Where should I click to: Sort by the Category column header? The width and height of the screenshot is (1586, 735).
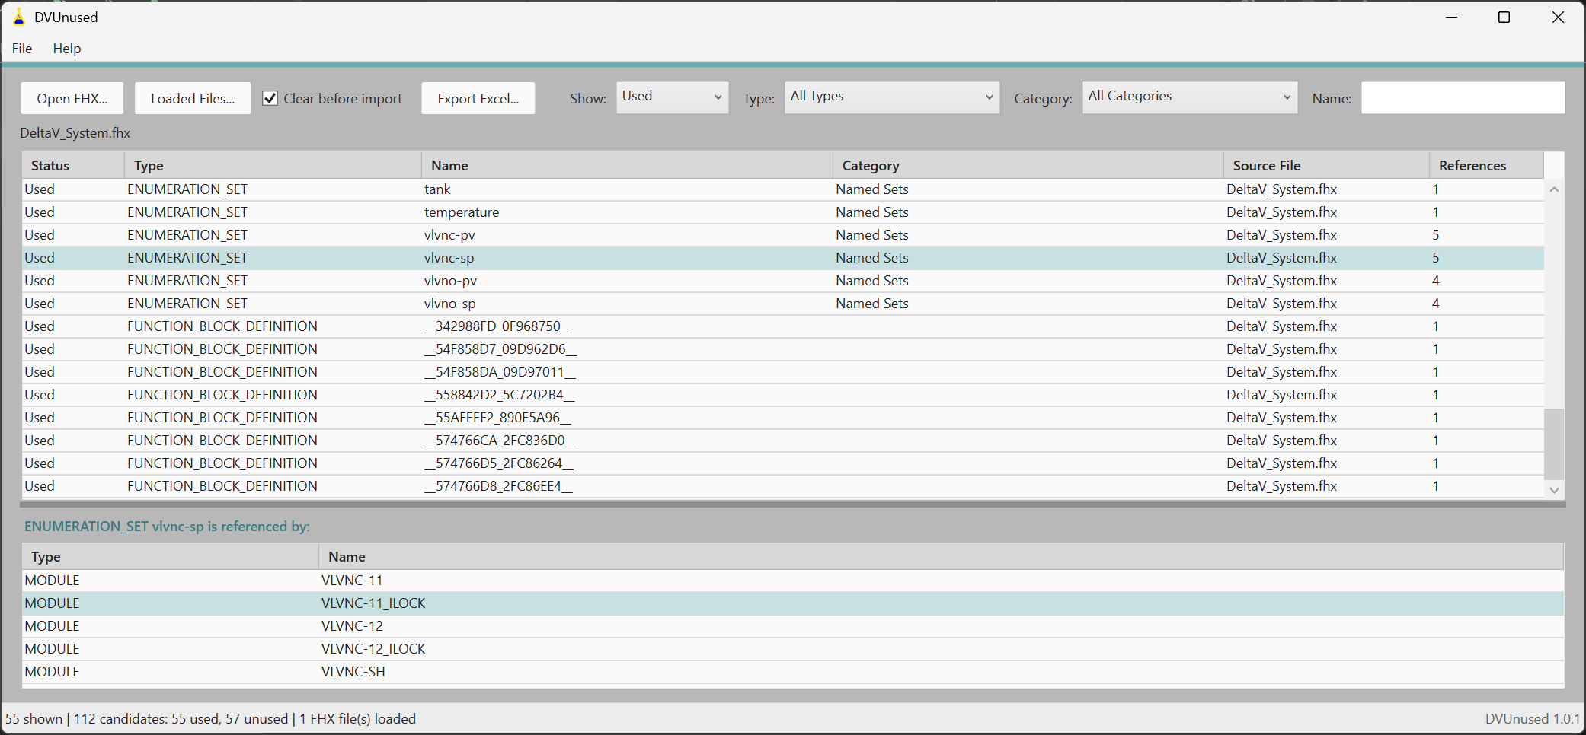(x=1028, y=165)
